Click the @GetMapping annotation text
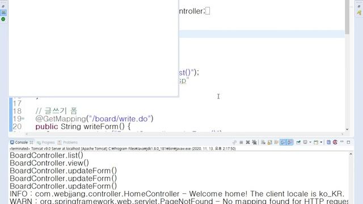This screenshot has height=204, width=363. [61, 119]
